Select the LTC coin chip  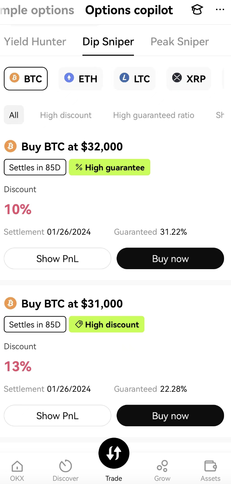click(135, 79)
